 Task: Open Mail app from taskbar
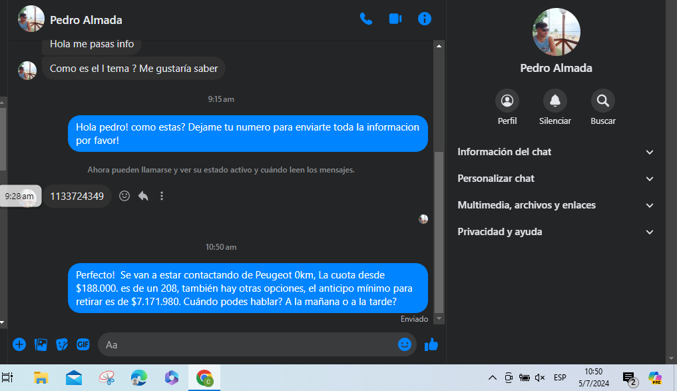pyautogui.click(x=74, y=378)
